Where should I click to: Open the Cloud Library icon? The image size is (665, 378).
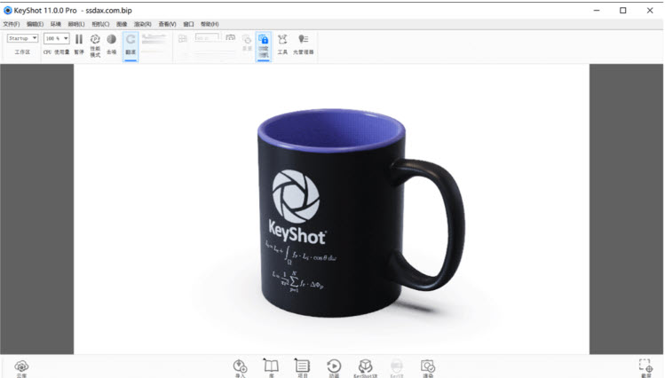coord(21,366)
